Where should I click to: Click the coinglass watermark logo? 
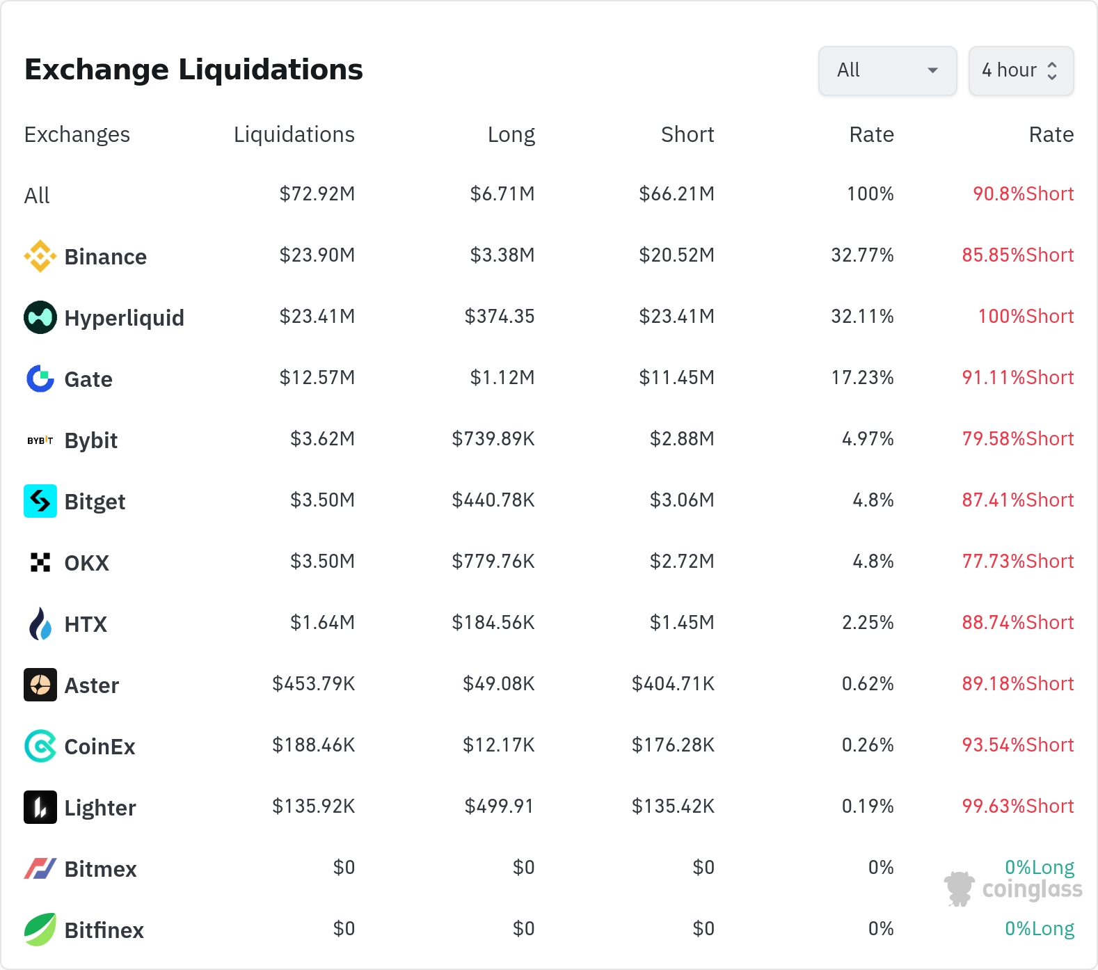click(x=1013, y=889)
